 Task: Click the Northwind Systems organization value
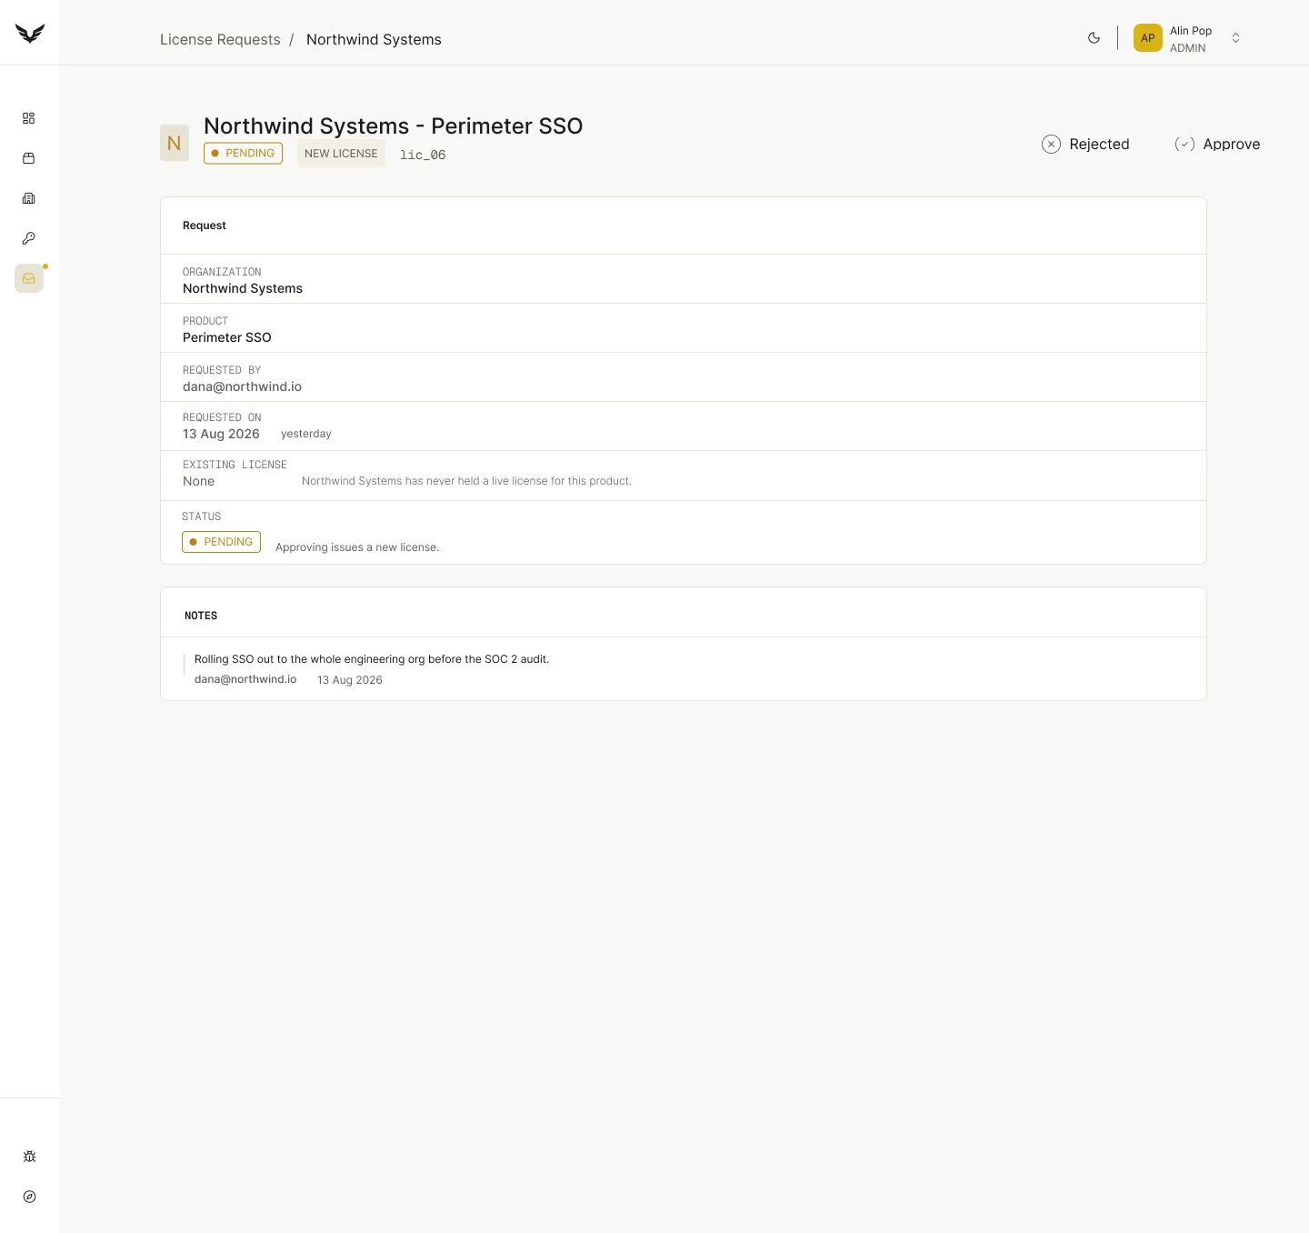click(x=243, y=288)
